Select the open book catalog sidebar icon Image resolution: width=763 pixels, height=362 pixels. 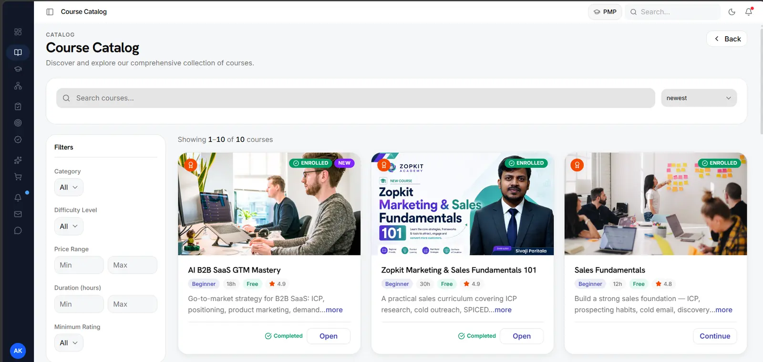pos(18,52)
